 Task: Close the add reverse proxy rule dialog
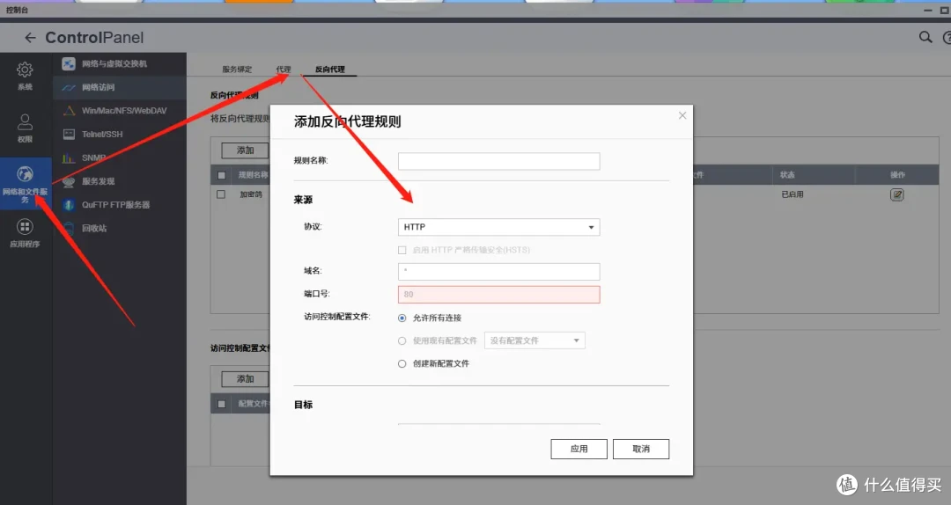click(682, 115)
